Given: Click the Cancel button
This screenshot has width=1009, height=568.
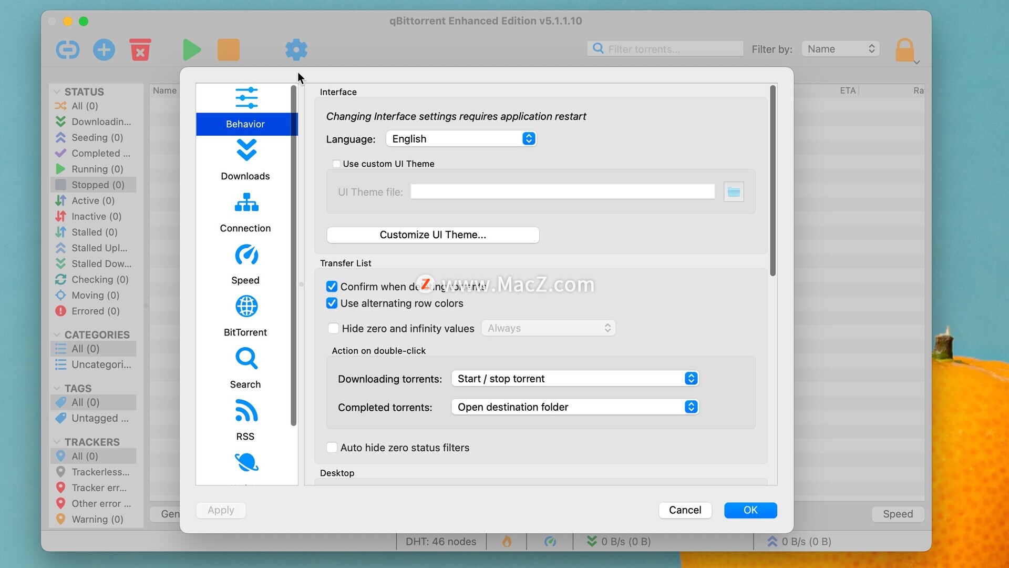Looking at the screenshot, I should pyautogui.click(x=685, y=510).
